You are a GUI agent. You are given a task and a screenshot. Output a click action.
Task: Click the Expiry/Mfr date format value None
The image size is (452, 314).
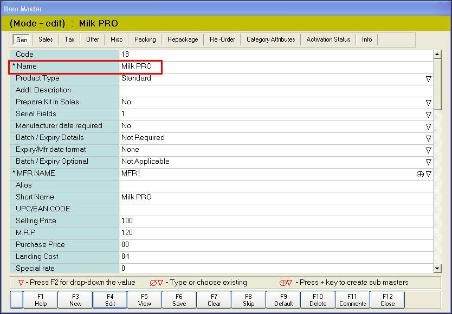coord(130,150)
